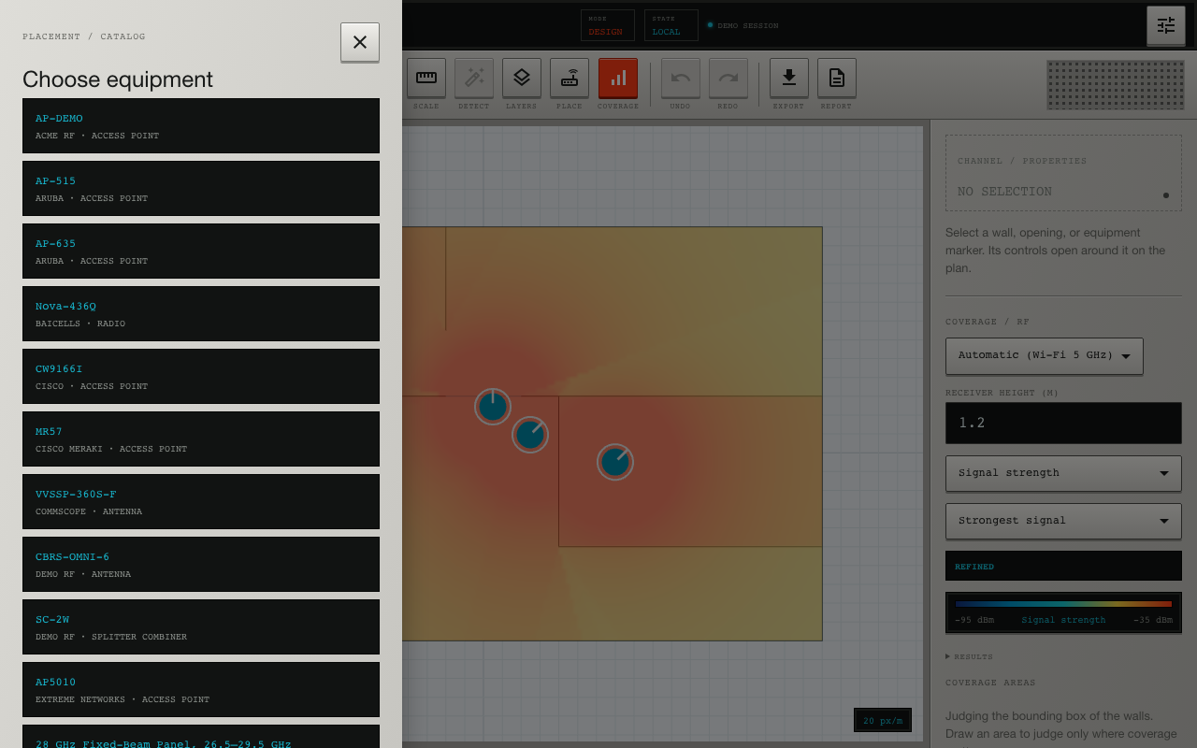The height and width of the screenshot is (748, 1197).
Task: Open the Automatic (Wi-Fi 5 GHz) dropdown
Action: coord(1045,356)
